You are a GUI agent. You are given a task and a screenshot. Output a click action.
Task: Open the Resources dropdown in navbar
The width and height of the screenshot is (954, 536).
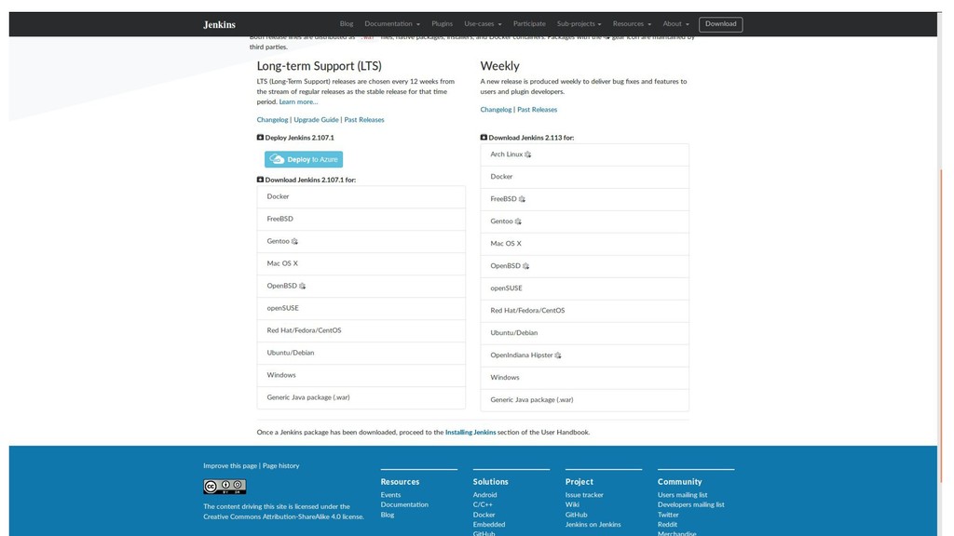632,23
